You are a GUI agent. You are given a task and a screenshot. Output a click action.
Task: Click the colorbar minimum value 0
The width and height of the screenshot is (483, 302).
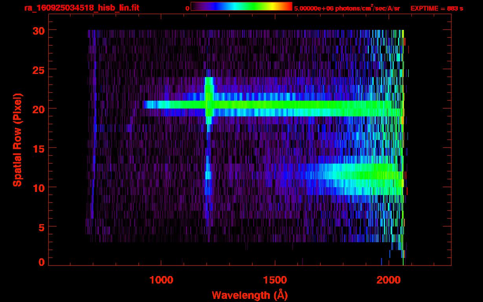[x=187, y=8]
